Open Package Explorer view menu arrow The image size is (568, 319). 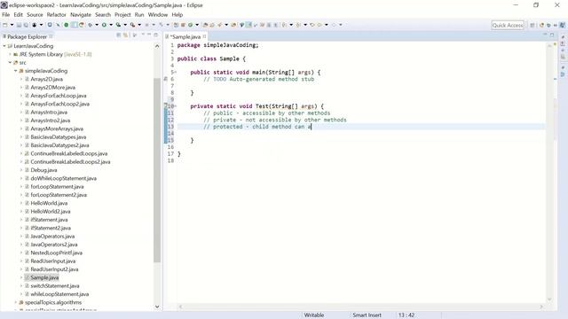143,35
